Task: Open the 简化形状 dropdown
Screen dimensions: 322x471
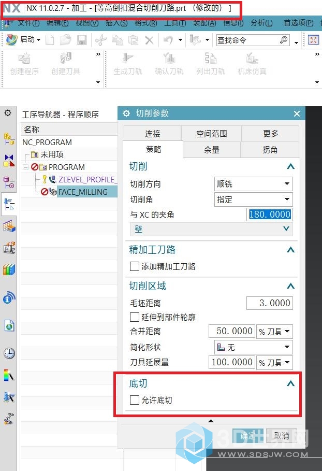Action: [254, 347]
